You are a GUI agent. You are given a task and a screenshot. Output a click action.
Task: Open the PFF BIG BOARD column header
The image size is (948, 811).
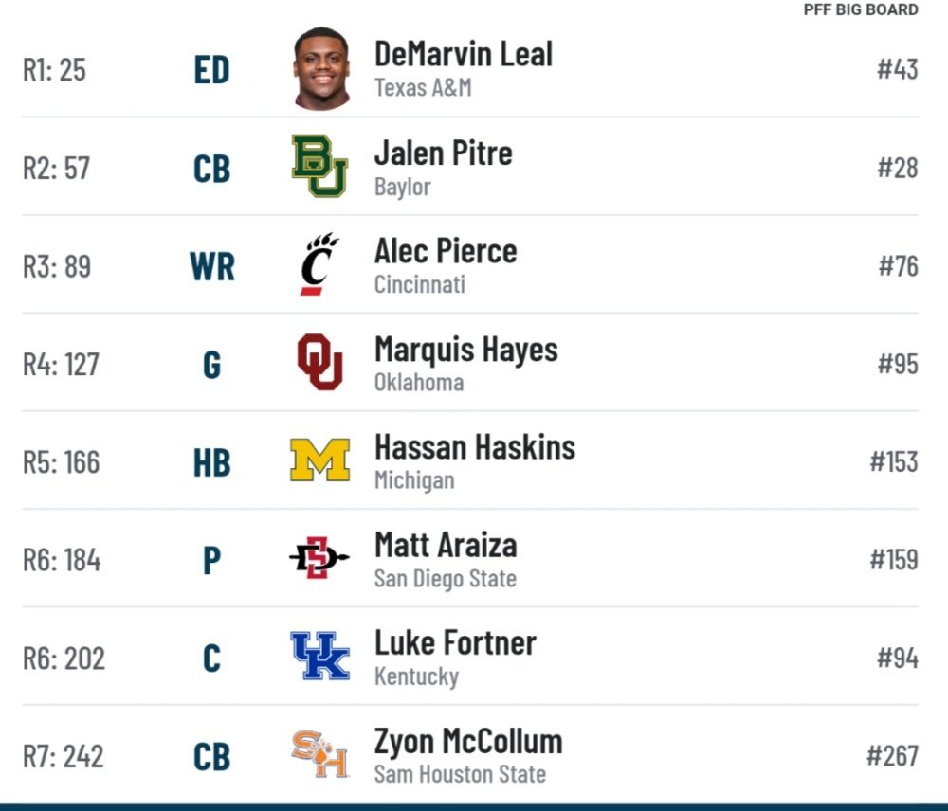[861, 9]
